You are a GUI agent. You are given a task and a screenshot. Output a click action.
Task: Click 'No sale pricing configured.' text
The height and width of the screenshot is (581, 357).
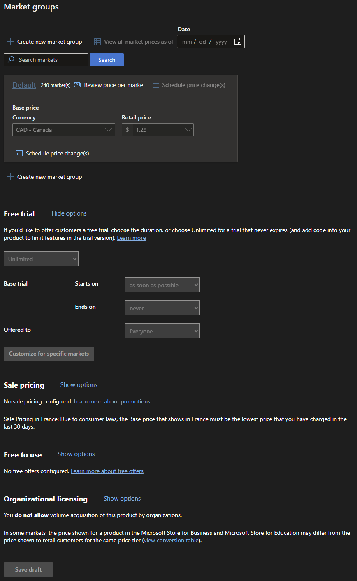point(38,401)
